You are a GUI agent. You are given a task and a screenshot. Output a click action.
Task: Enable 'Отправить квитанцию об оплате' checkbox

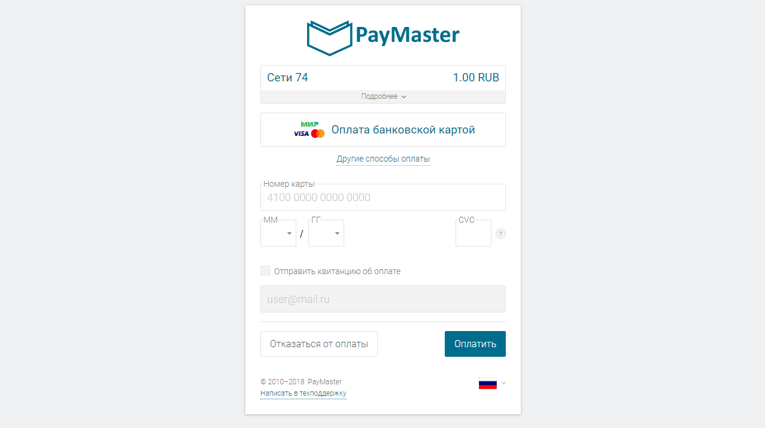point(265,271)
